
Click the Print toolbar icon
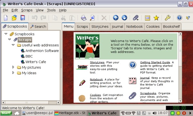pos(84,18)
